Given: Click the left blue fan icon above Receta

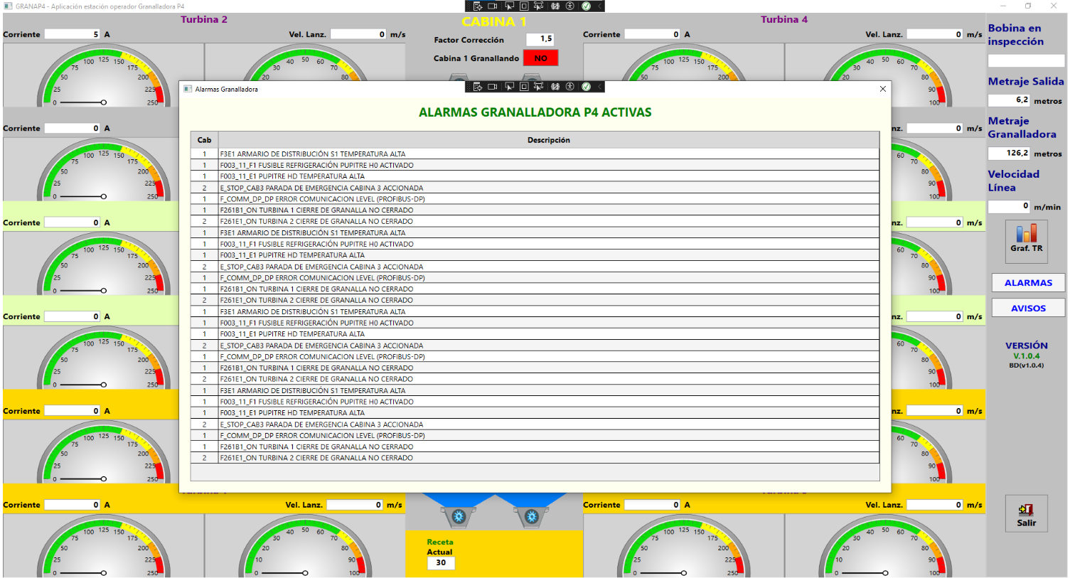Looking at the screenshot, I should click(x=459, y=516).
